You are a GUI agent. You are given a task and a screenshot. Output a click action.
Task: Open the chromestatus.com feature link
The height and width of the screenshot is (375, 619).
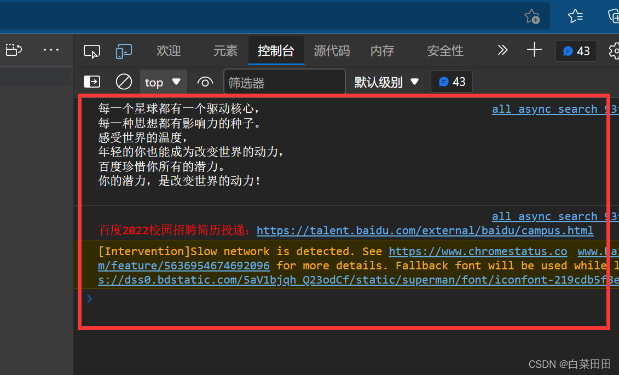[x=477, y=251]
